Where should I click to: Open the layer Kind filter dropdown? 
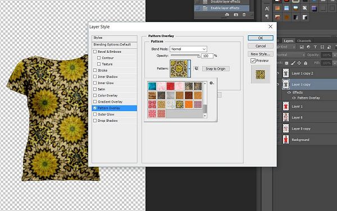(x=286, y=47)
